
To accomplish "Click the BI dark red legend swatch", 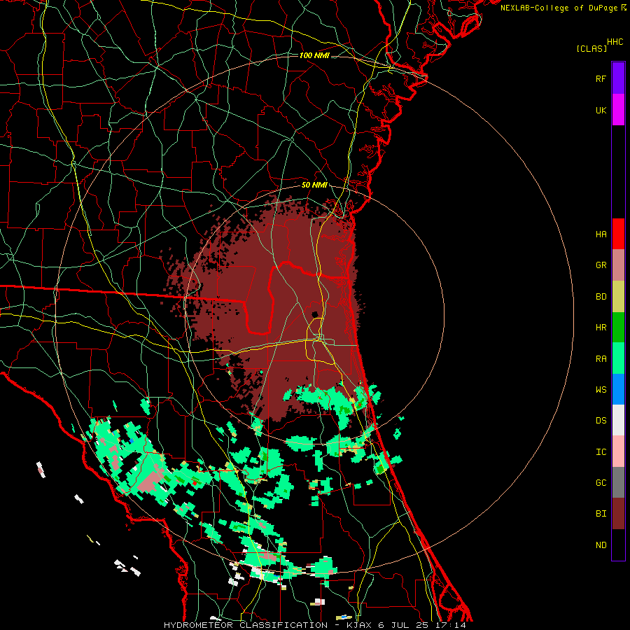I will 618,514.
